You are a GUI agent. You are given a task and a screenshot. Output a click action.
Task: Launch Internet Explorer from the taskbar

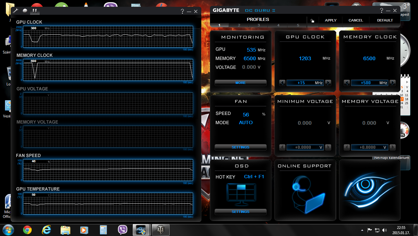(x=46, y=230)
